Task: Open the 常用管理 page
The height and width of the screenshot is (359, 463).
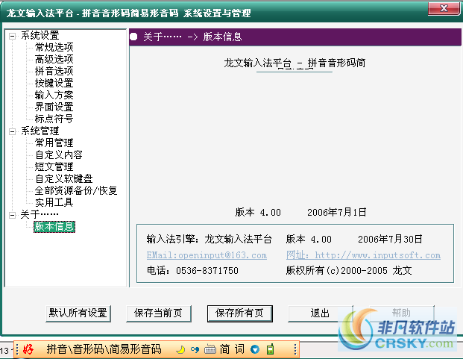Action: tap(54, 143)
